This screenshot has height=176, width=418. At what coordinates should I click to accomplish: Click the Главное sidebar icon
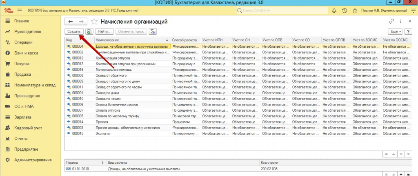8,21
